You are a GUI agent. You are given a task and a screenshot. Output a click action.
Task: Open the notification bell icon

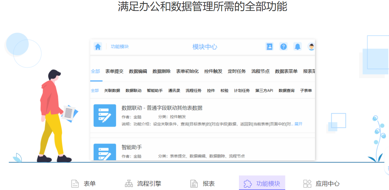tap(297, 47)
